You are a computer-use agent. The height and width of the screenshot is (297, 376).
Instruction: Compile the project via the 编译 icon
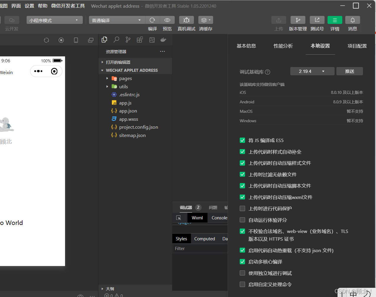[x=153, y=20]
